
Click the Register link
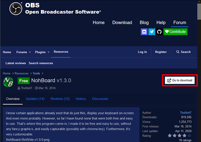pos(161,52)
